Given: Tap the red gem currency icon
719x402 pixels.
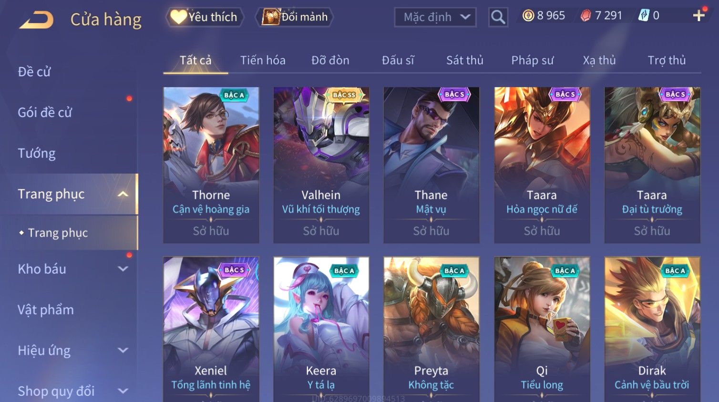Looking at the screenshot, I should 585,16.
